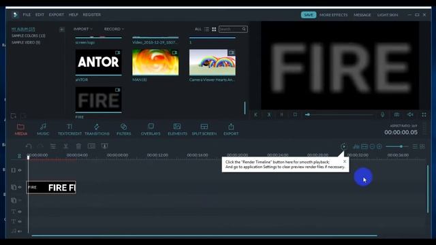
Task: Delete clip with the trash icon
Action: [x=79, y=146]
